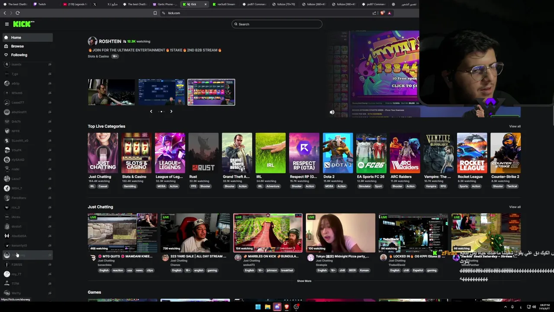Image resolution: width=554 pixels, height=312 pixels.
Task: Open the ARC Raiders category card
Action: [405, 153]
